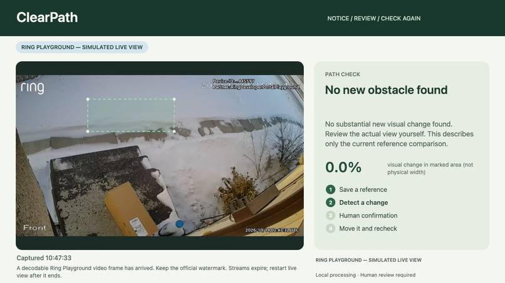Click the 'Local processing · Human review required' text
Viewport: 505px width, 283px height.
[x=365, y=275]
